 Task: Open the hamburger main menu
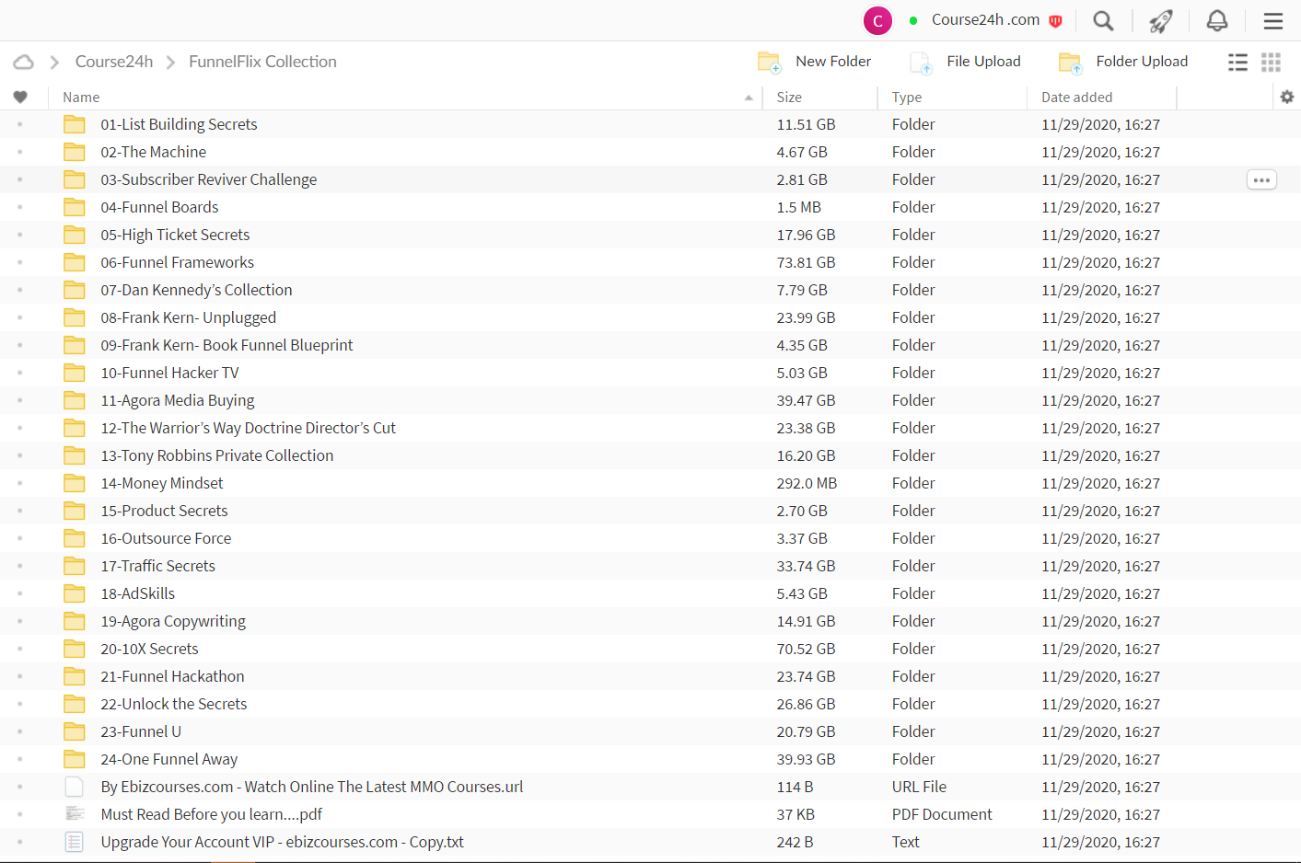coord(1273,20)
